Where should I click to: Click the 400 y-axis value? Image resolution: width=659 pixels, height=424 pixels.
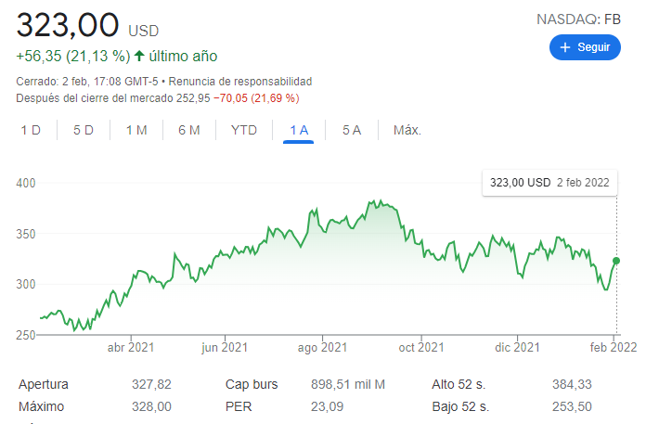(x=26, y=183)
